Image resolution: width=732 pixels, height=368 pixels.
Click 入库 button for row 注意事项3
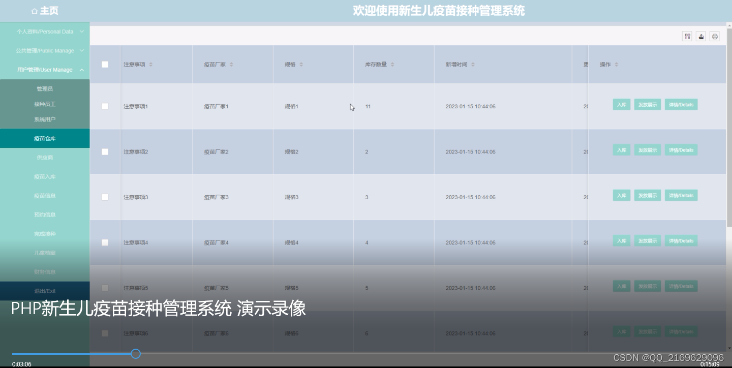coord(622,195)
